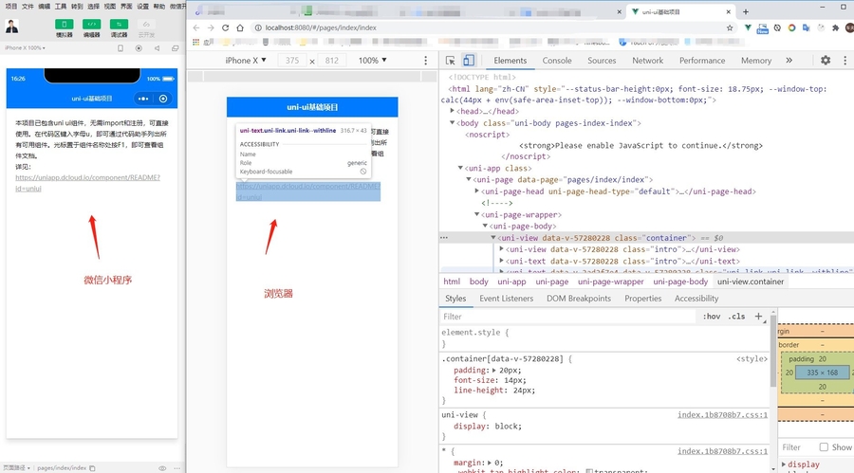Open the iPhone X device dropdown
This screenshot has width=854, height=473.
point(246,61)
